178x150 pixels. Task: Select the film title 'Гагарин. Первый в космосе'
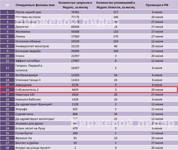coord(29,68)
